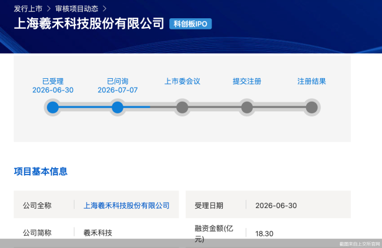The height and width of the screenshot is (248, 382).
Task: Click the 受理日期 label cell
Action: coord(209,205)
